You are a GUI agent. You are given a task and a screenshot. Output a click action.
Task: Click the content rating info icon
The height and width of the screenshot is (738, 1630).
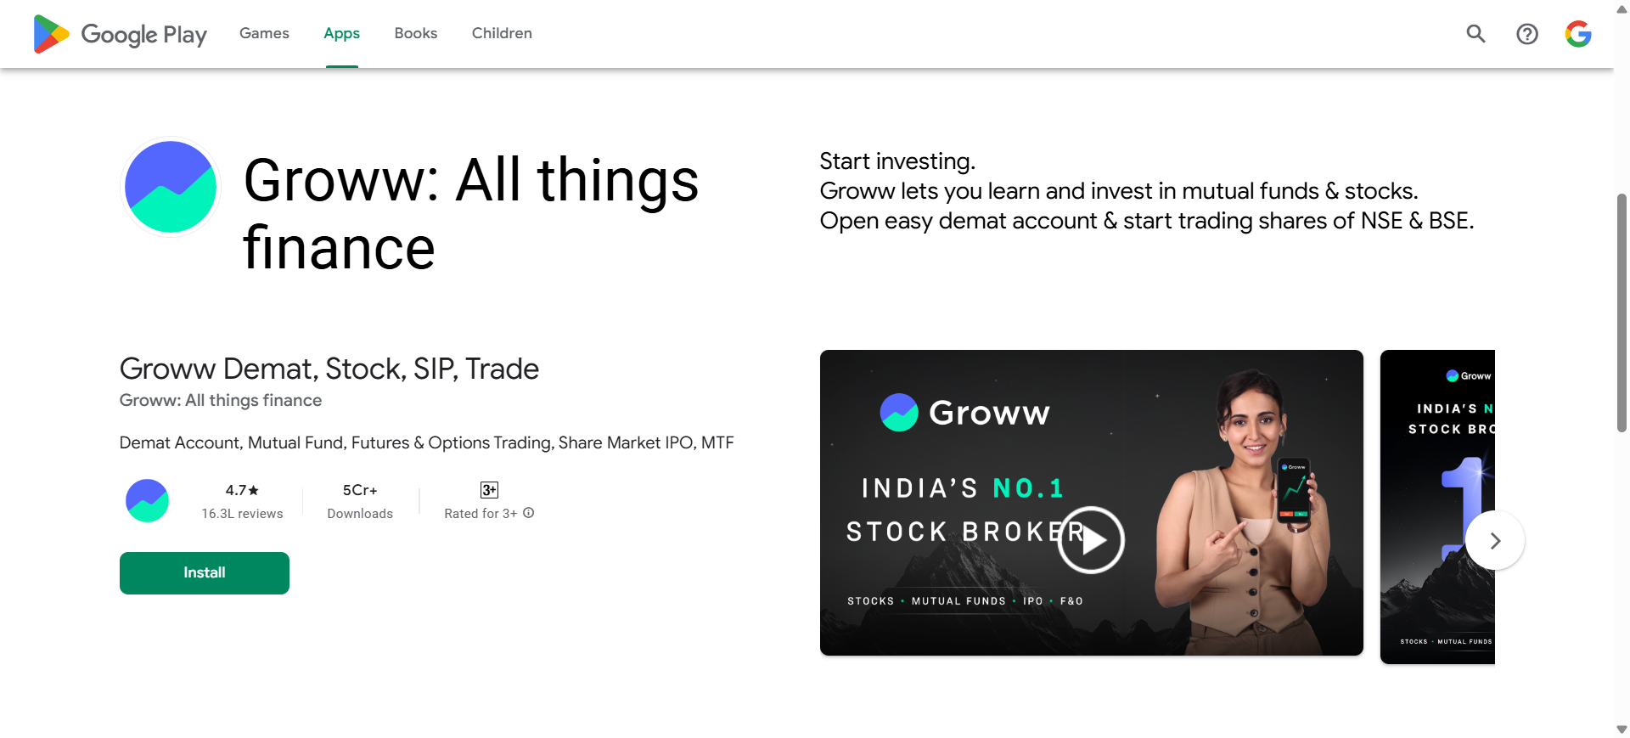point(529,513)
